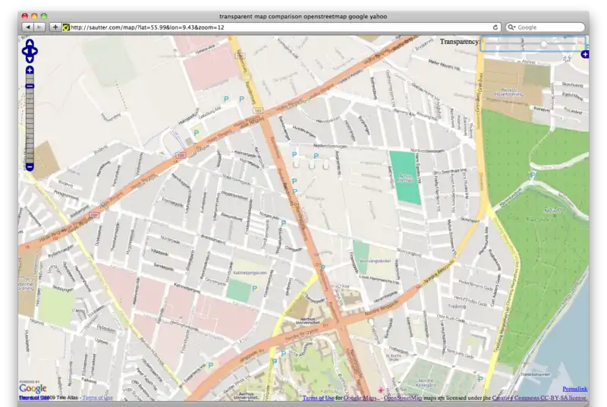Click the Transparency slider handle
Screen dimensions: 607x407
point(543,45)
